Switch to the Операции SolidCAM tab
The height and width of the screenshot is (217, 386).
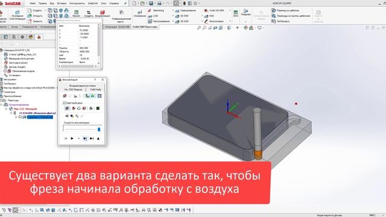pos(117,27)
